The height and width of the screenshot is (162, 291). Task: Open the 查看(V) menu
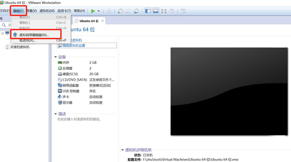point(31,11)
